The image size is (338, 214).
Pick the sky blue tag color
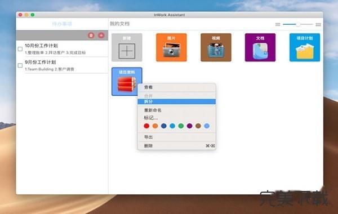172,126
